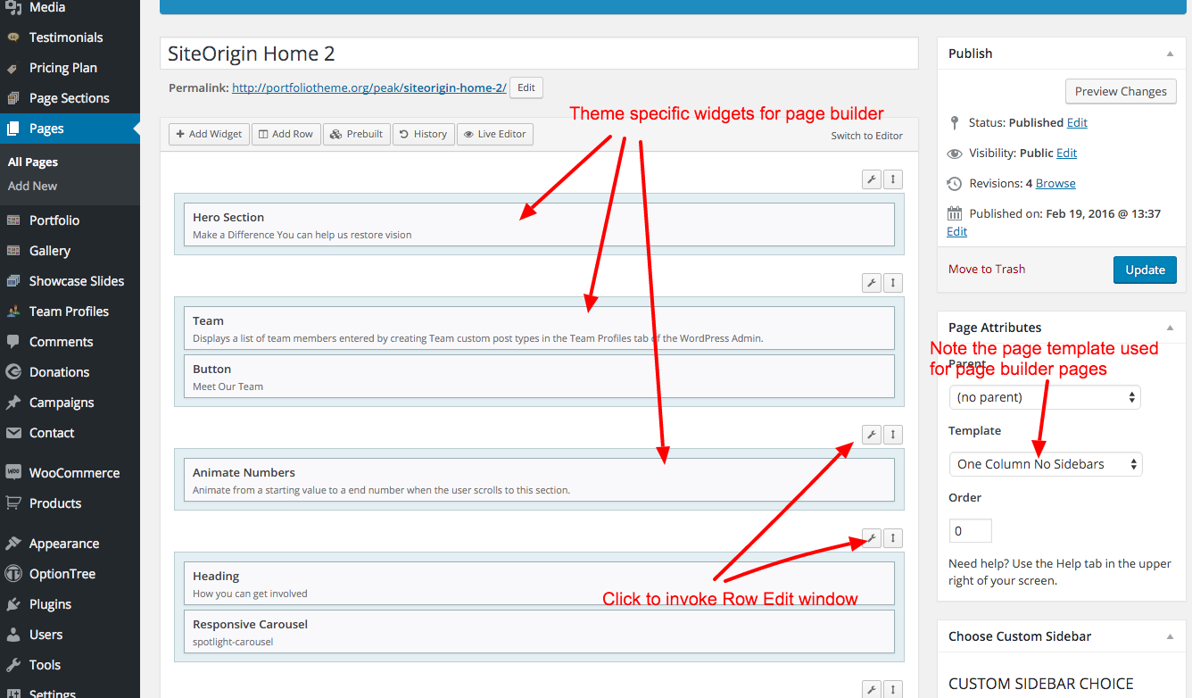
Task: Click the wrench icon on the Heading row
Action: [x=871, y=537]
